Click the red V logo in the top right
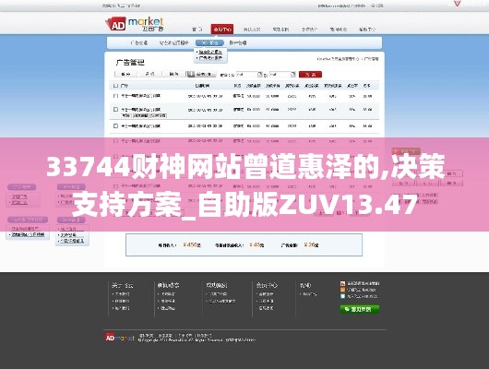 [x=457, y=4]
